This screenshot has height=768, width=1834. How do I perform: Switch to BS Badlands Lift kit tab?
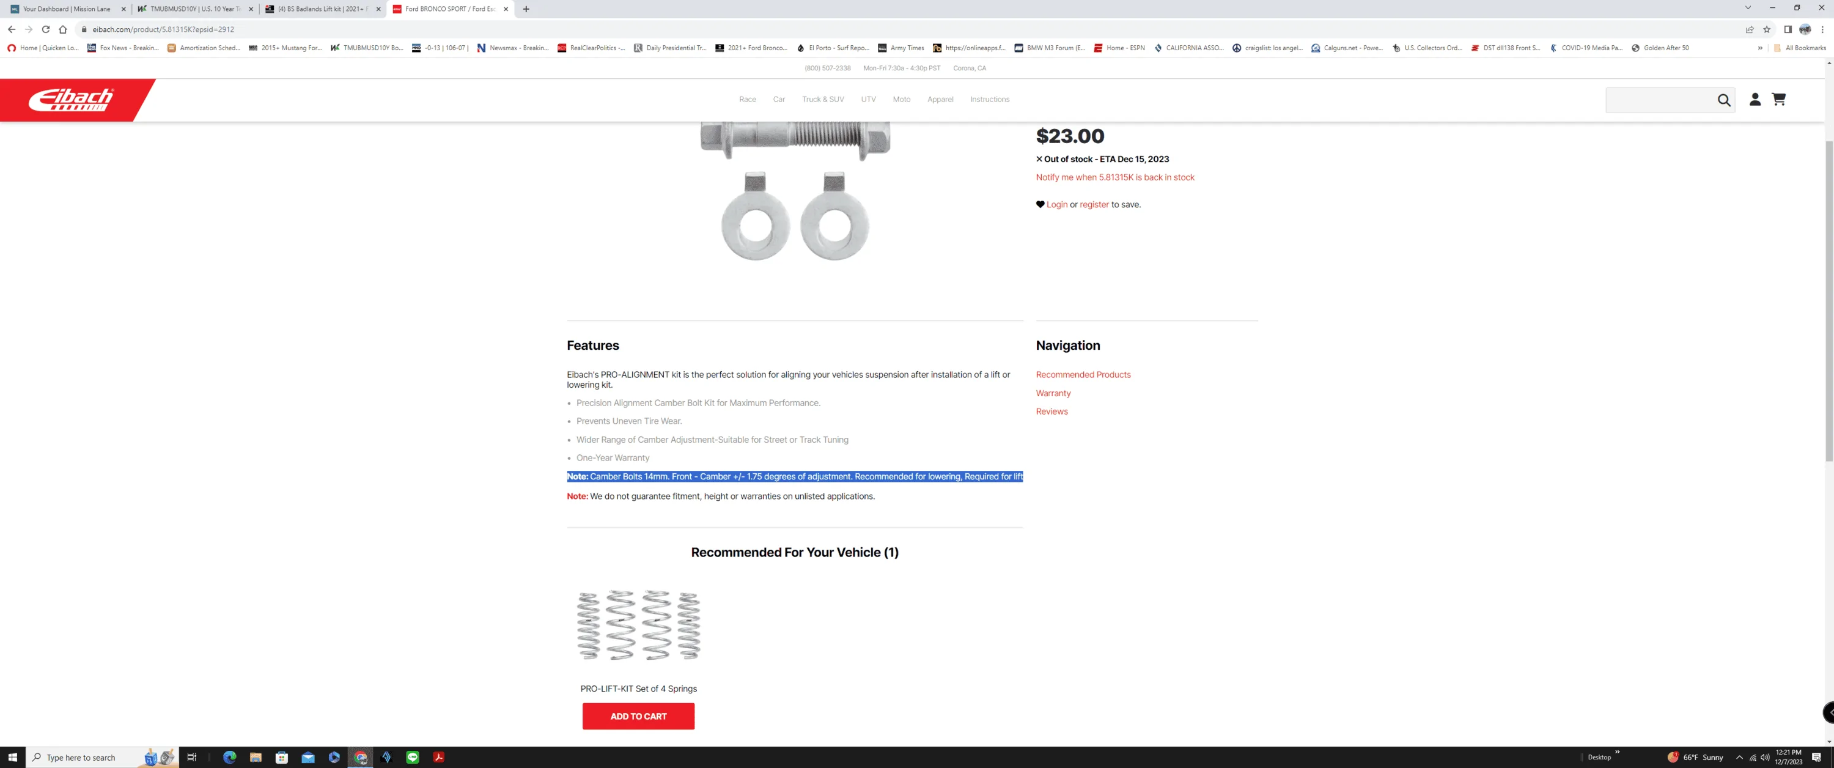tap(322, 9)
